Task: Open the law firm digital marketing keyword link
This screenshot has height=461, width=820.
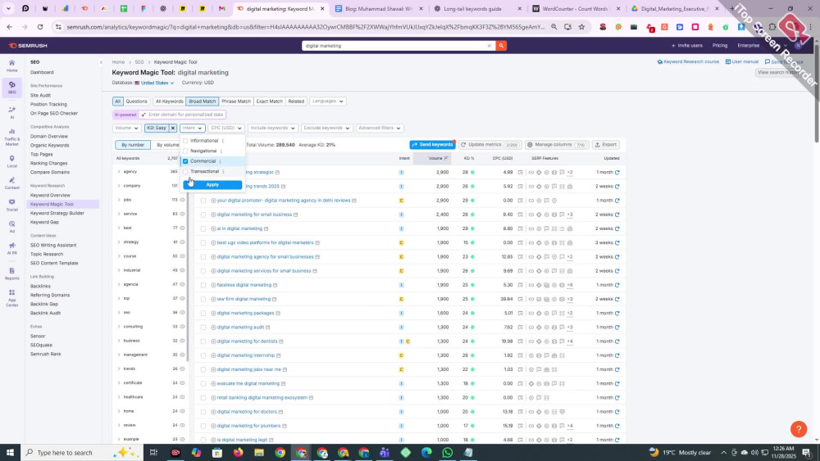Action: 244,299
